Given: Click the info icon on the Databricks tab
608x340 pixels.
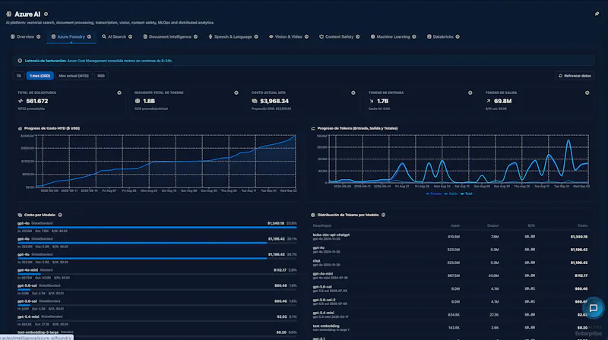Looking at the screenshot, I should (458, 36).
